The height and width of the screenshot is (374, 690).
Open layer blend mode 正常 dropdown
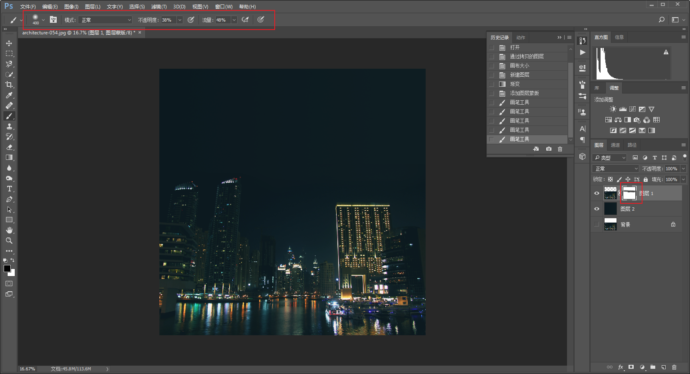point(616,169)
